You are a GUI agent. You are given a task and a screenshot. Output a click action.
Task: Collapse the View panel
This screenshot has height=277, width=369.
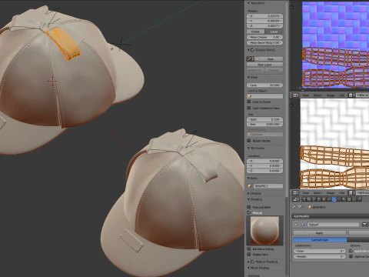248,77
